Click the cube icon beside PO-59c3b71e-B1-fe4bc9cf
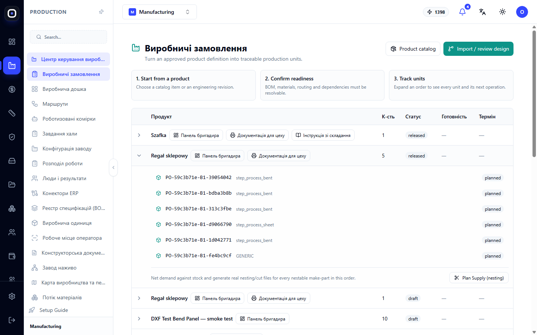Screen dimensions: 537x335 tap(158, 256)
